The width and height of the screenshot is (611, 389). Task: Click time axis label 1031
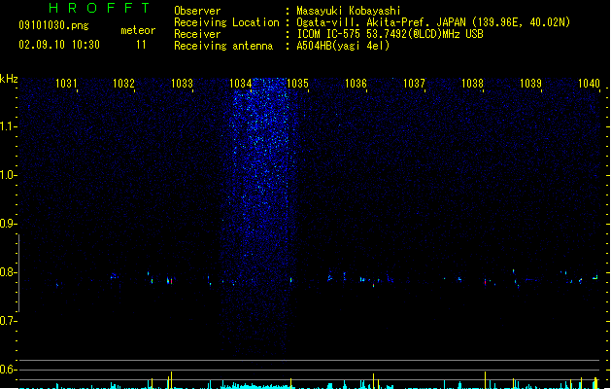pyautogui.click(x=66, y=84)
